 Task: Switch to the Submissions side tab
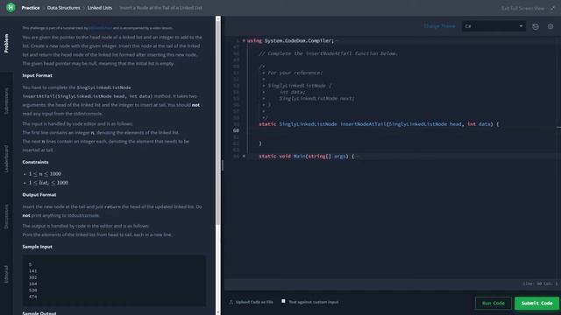[6, 101]
